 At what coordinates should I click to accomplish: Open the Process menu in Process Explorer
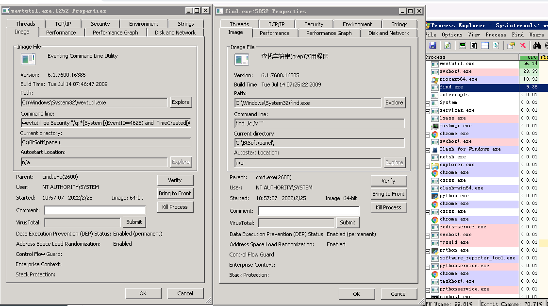coord(496,34)
